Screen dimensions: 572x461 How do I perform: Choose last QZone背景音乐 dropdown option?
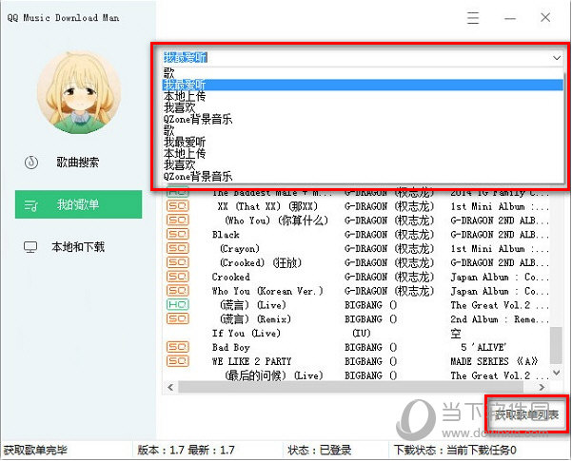point(363,177)
